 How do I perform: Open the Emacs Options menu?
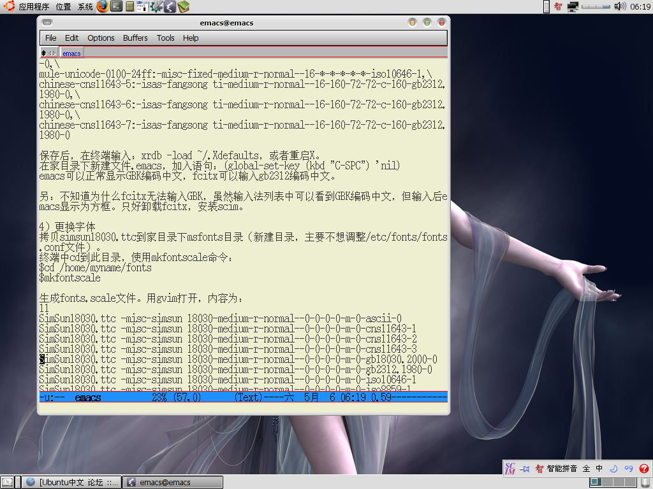(101, 38)
